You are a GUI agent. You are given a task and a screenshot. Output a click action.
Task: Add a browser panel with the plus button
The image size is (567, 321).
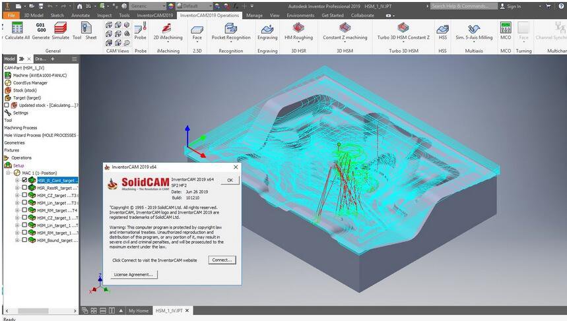52,59
